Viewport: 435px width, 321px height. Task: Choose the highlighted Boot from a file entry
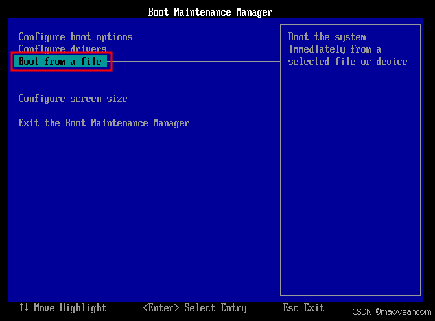60,62
